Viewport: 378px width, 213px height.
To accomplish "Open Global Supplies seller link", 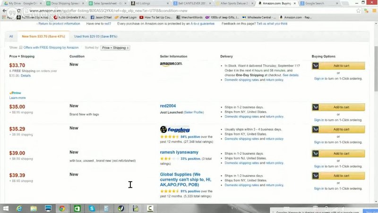I will point(186,179).
